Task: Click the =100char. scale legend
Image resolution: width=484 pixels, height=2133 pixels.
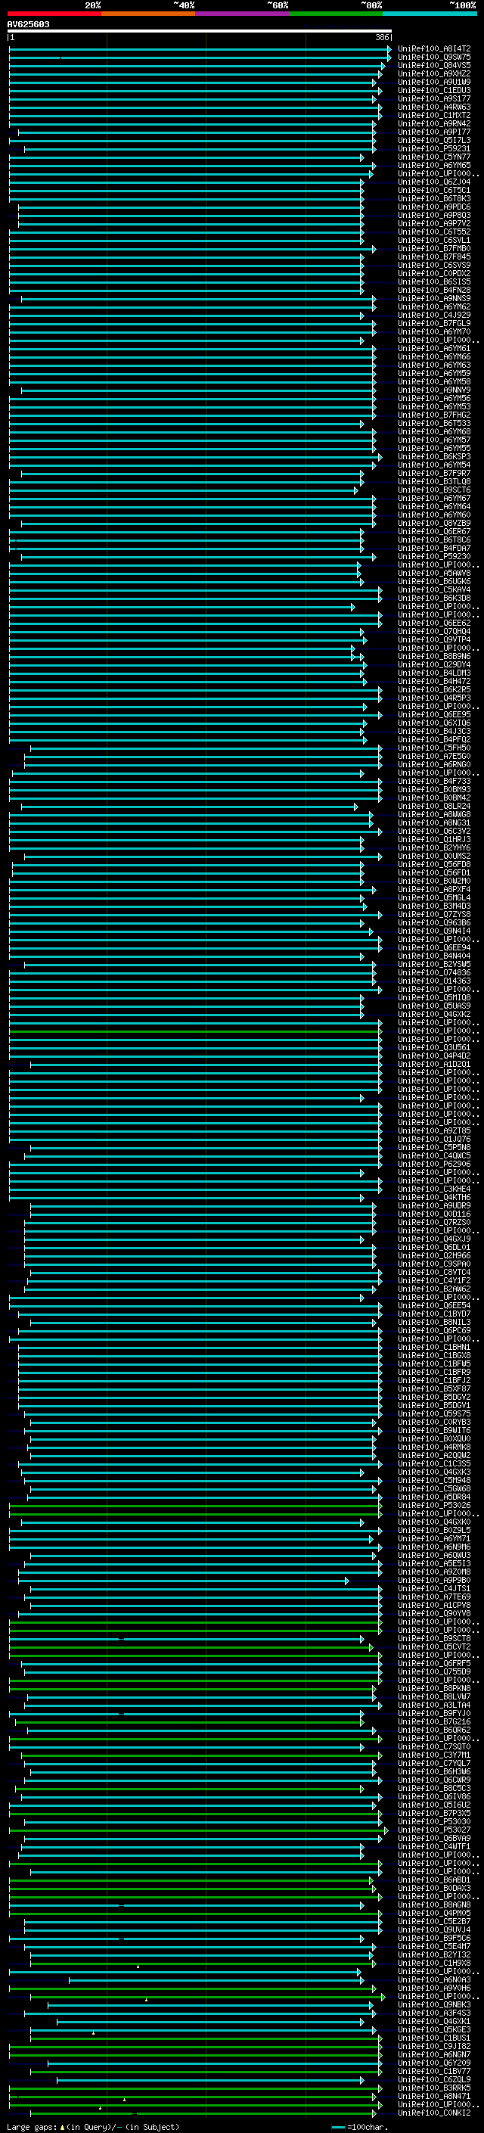Action: (360, 2127)
